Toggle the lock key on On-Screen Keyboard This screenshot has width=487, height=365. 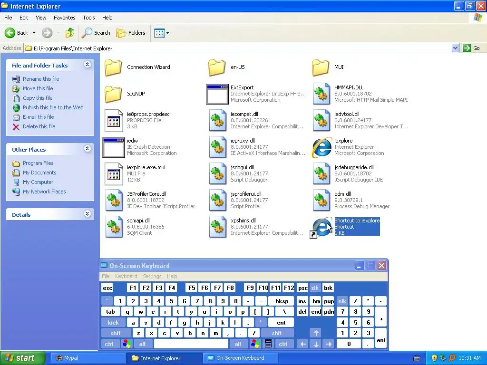pos(113,323)
